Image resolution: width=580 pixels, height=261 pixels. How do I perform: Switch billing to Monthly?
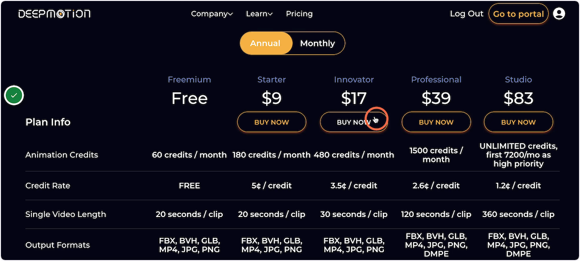(x=318, y=43)
